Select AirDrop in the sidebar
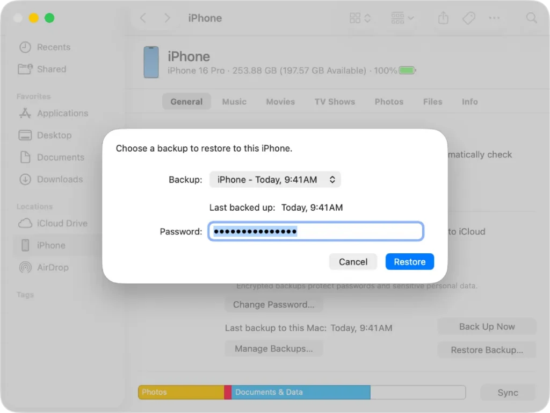Viewport: 550px width, 413px height. (x=51, y=267)
